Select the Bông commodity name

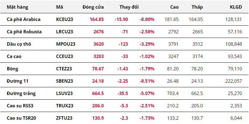12,68
